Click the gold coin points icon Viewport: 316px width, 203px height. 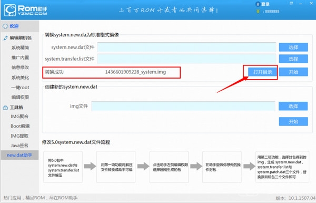pyautogui.click(x=258, y=11)
